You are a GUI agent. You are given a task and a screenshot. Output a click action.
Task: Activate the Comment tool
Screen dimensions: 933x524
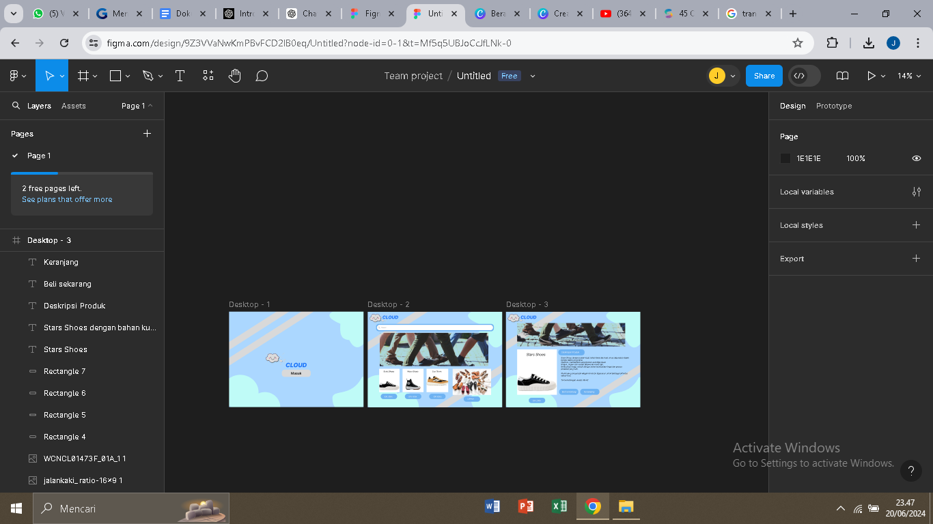pyautogui.click(x=262, y=76)
